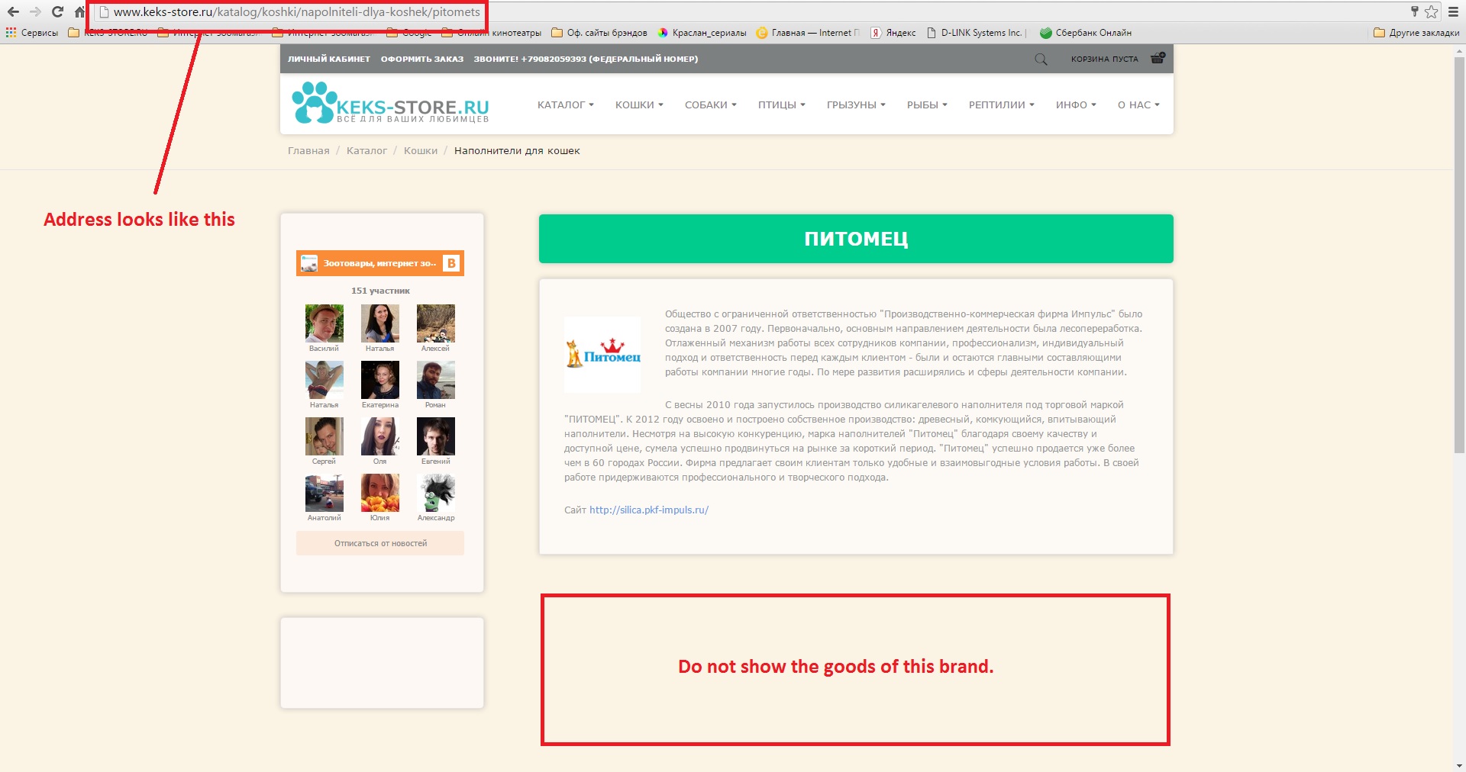Select ОФОРМИТЬ ЗАКАЗ in the top bar

(x=422, y=59)
